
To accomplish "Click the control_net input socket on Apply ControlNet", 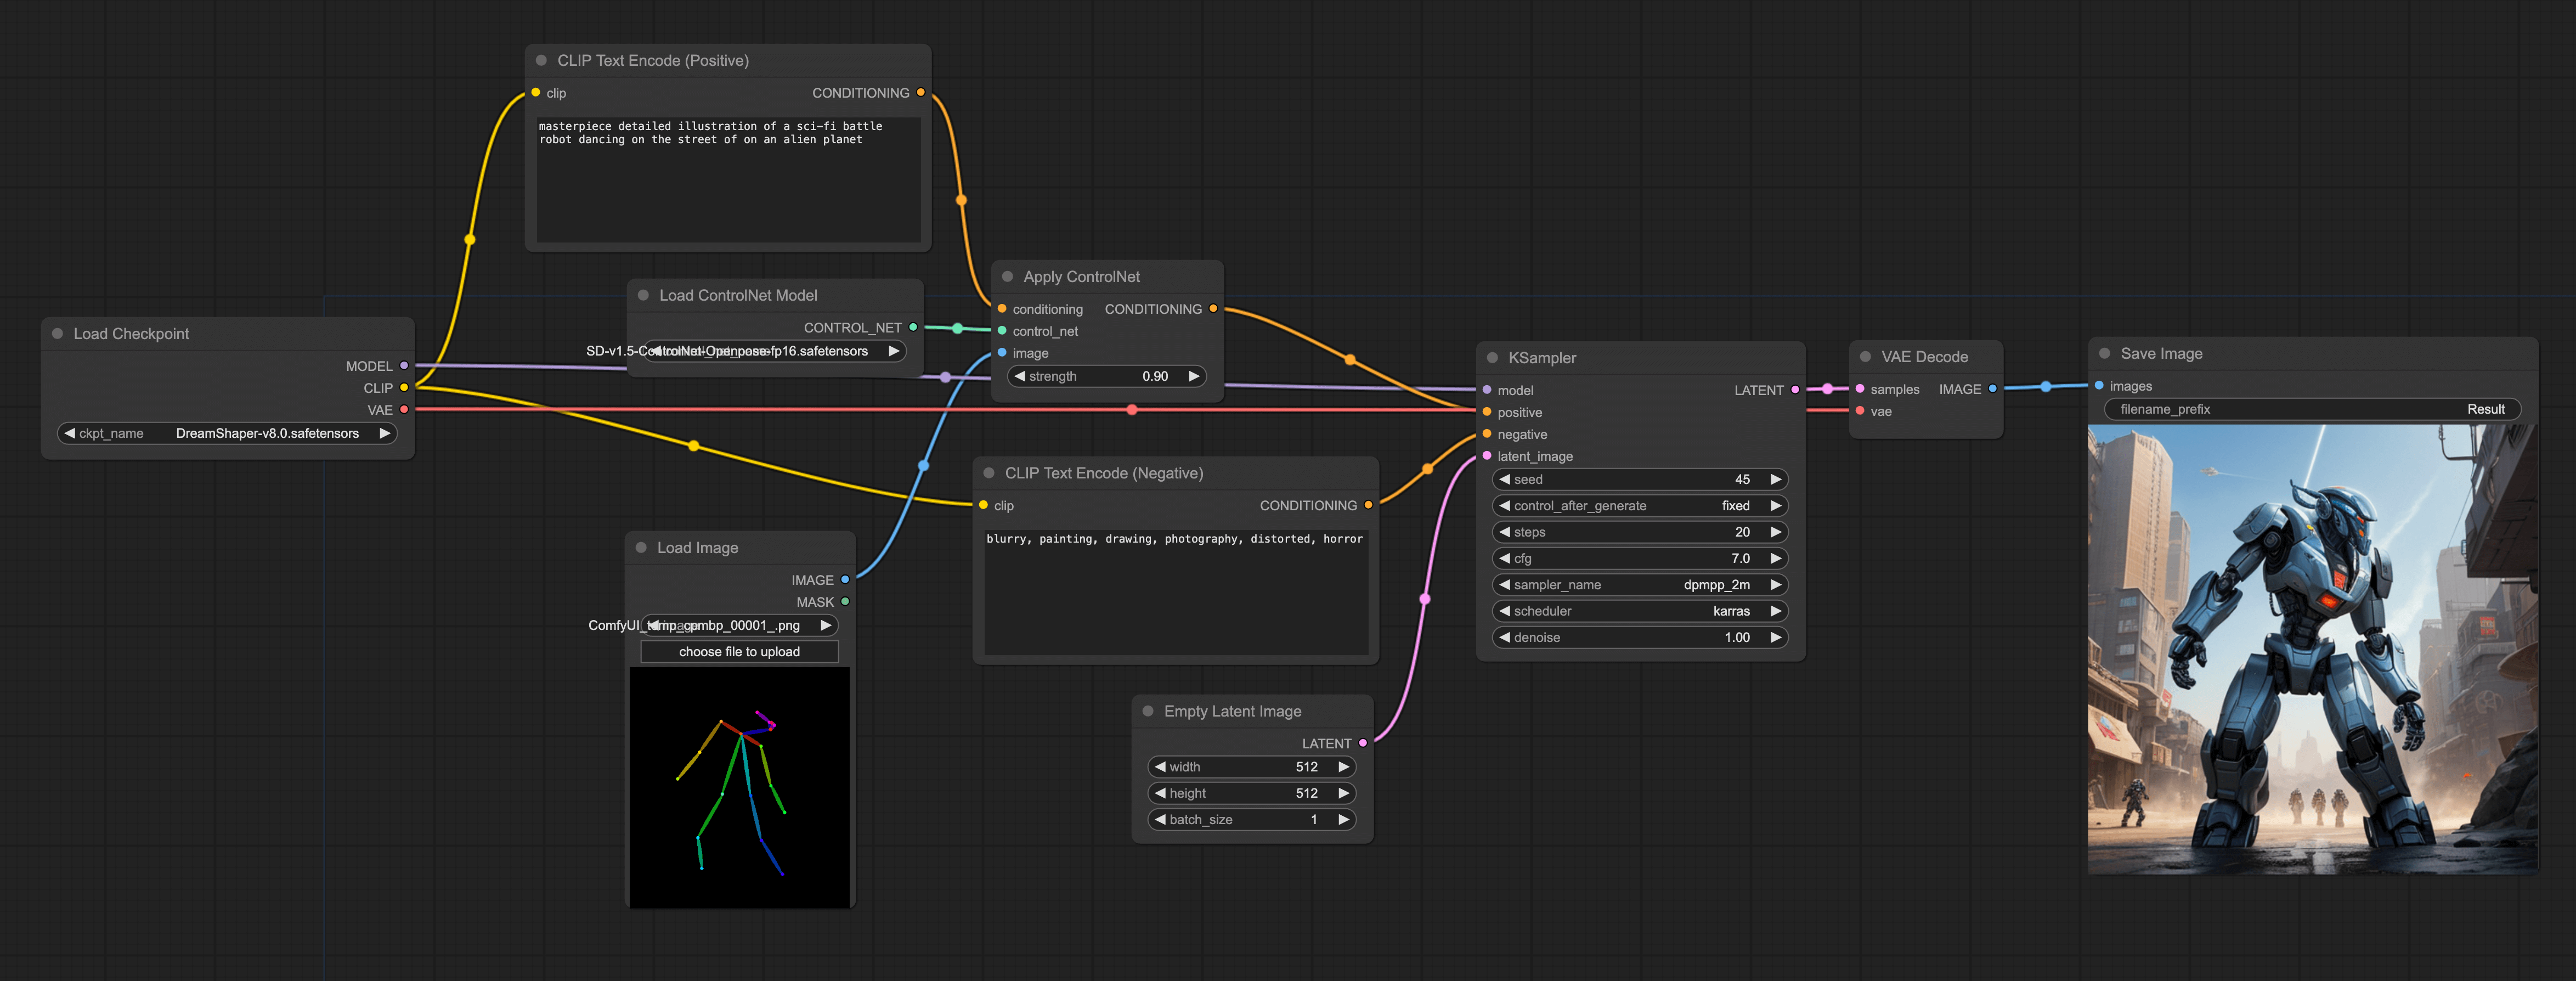I will (x=1002, y=331).
